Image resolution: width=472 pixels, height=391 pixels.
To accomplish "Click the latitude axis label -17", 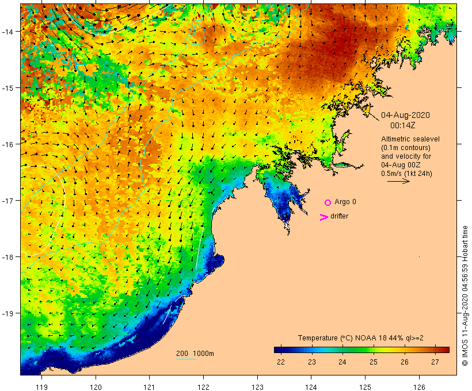I will [7, 201].
